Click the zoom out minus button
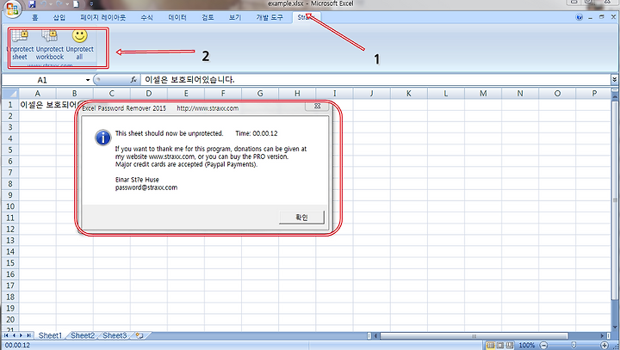The width and height of the screenshot is (620, 350). (x=543, y=345)
